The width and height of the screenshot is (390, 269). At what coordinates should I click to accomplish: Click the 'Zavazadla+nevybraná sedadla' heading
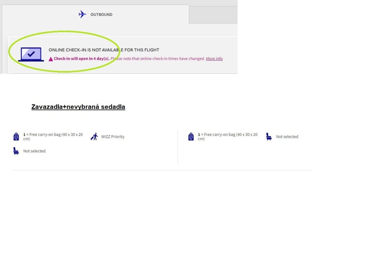[78, 107]
